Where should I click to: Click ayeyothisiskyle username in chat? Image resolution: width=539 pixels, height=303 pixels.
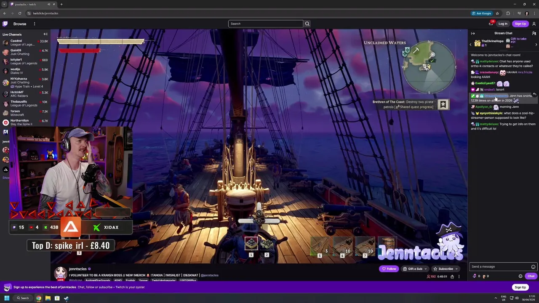click(491, 113)
